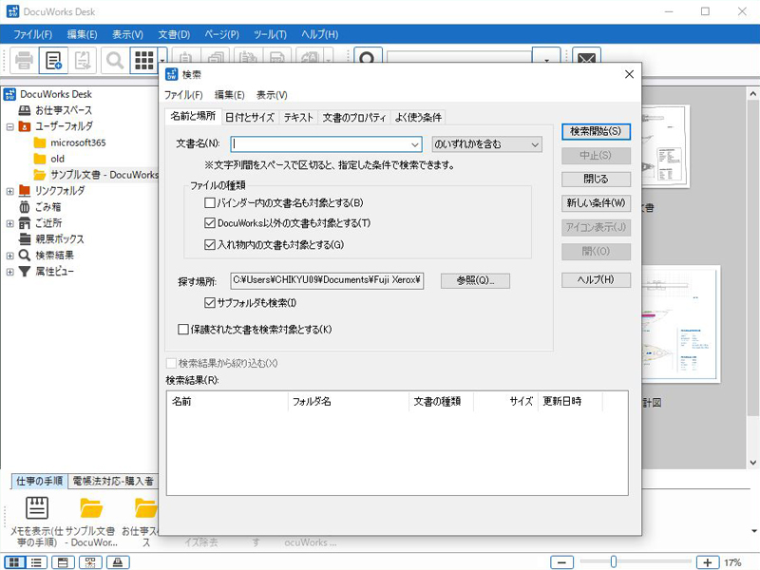
Task: Close the 検索 dialog with the X button
Action: [629, 74]
